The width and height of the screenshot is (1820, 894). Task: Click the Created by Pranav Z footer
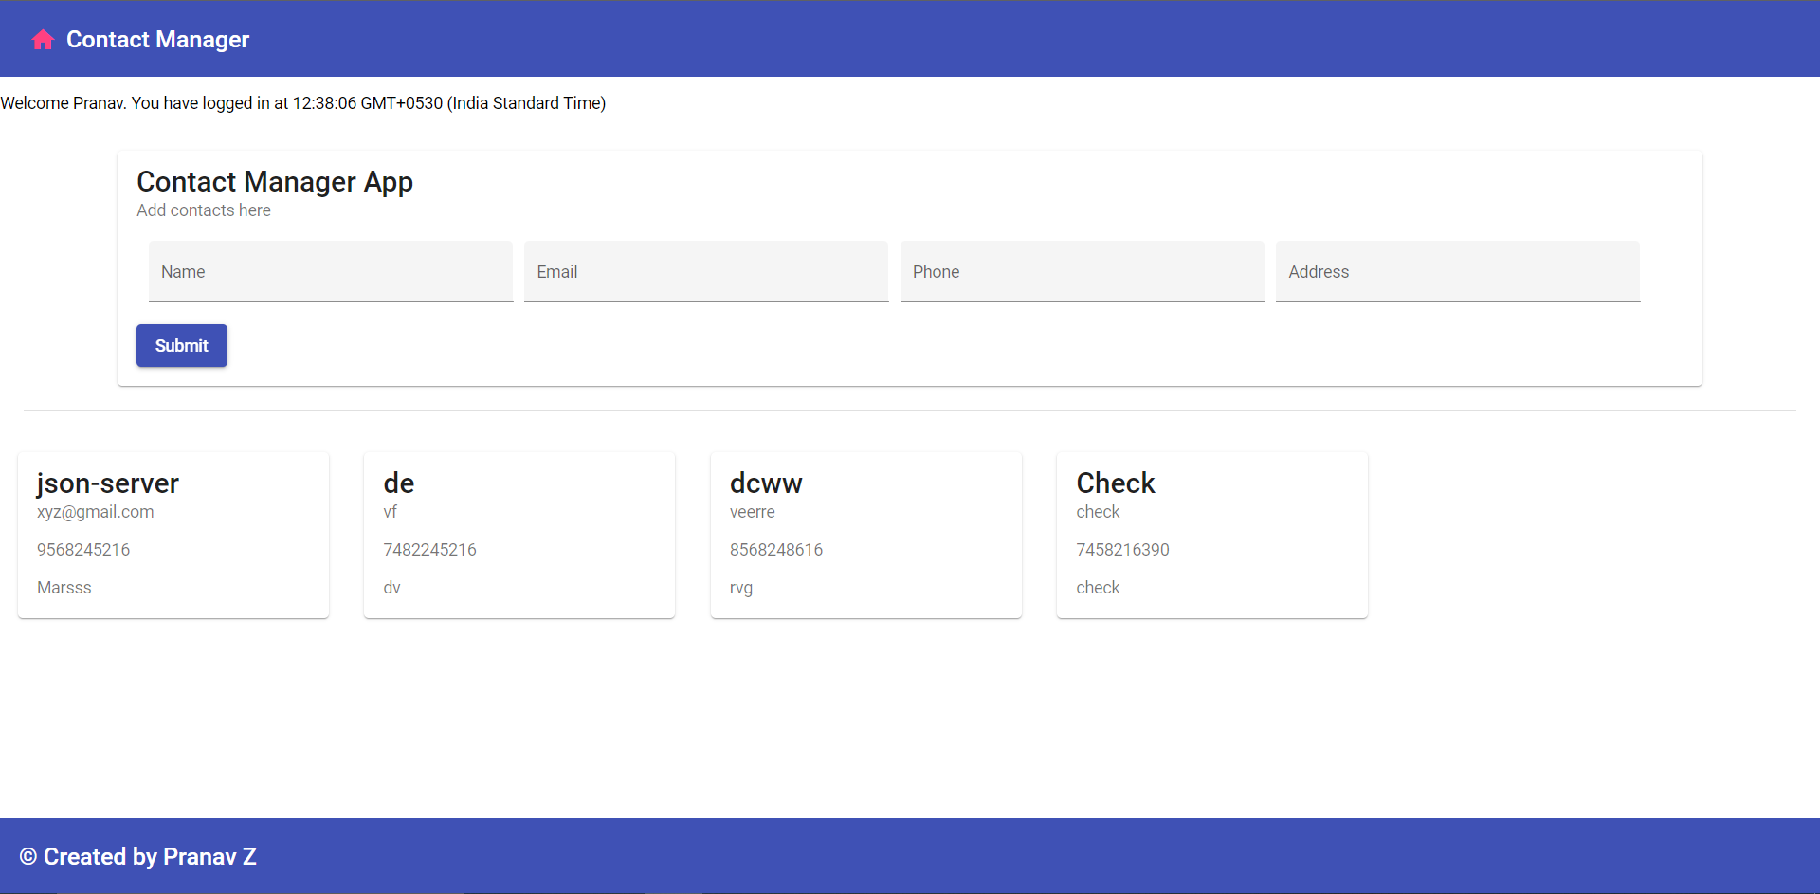point(138,857)
